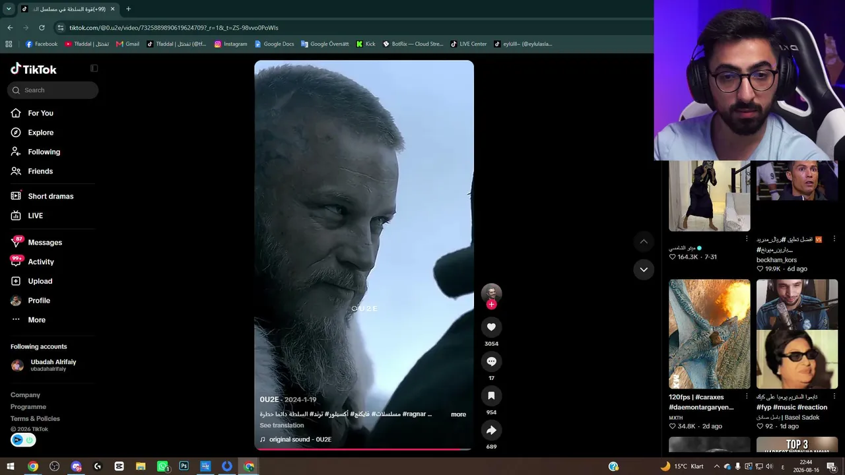Open Ubadah Alrifaiy followed account
Image resolution: width=845 pixels, height=475 pixels.
point(44,365)
